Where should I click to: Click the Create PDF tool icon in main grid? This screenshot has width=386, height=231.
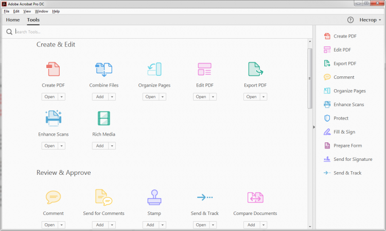pos(53,69)
